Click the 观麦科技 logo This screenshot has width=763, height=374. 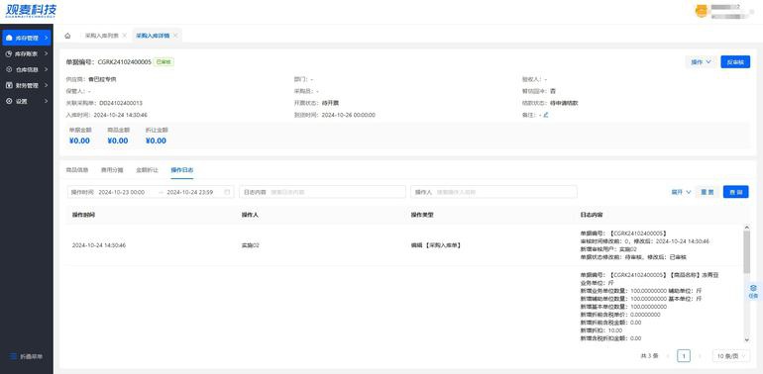coord(31,11)
